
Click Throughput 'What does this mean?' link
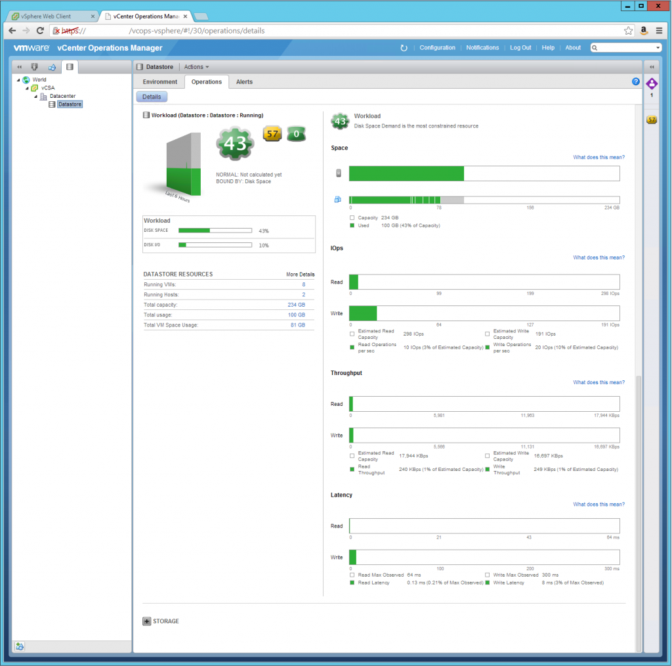[x=598, y=382]
